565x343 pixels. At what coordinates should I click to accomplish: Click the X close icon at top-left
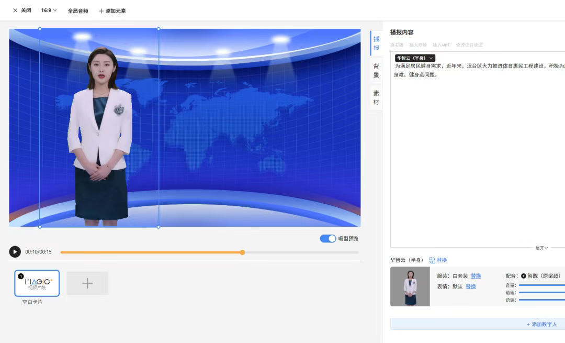click(x=15, y=10)
